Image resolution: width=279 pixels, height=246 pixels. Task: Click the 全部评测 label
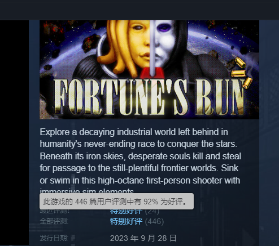[54, 221]
